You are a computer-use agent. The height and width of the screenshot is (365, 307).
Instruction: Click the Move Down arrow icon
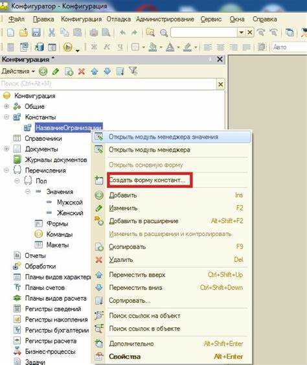pos(108,71)
